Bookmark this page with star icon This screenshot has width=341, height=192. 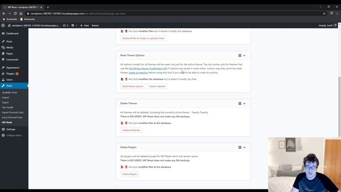coord(324,13)
